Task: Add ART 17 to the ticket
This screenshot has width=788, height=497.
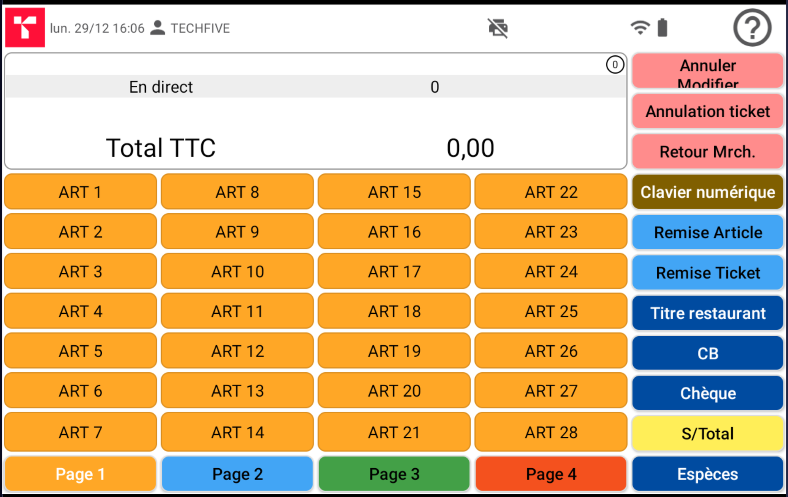Action: coord(394,271)
